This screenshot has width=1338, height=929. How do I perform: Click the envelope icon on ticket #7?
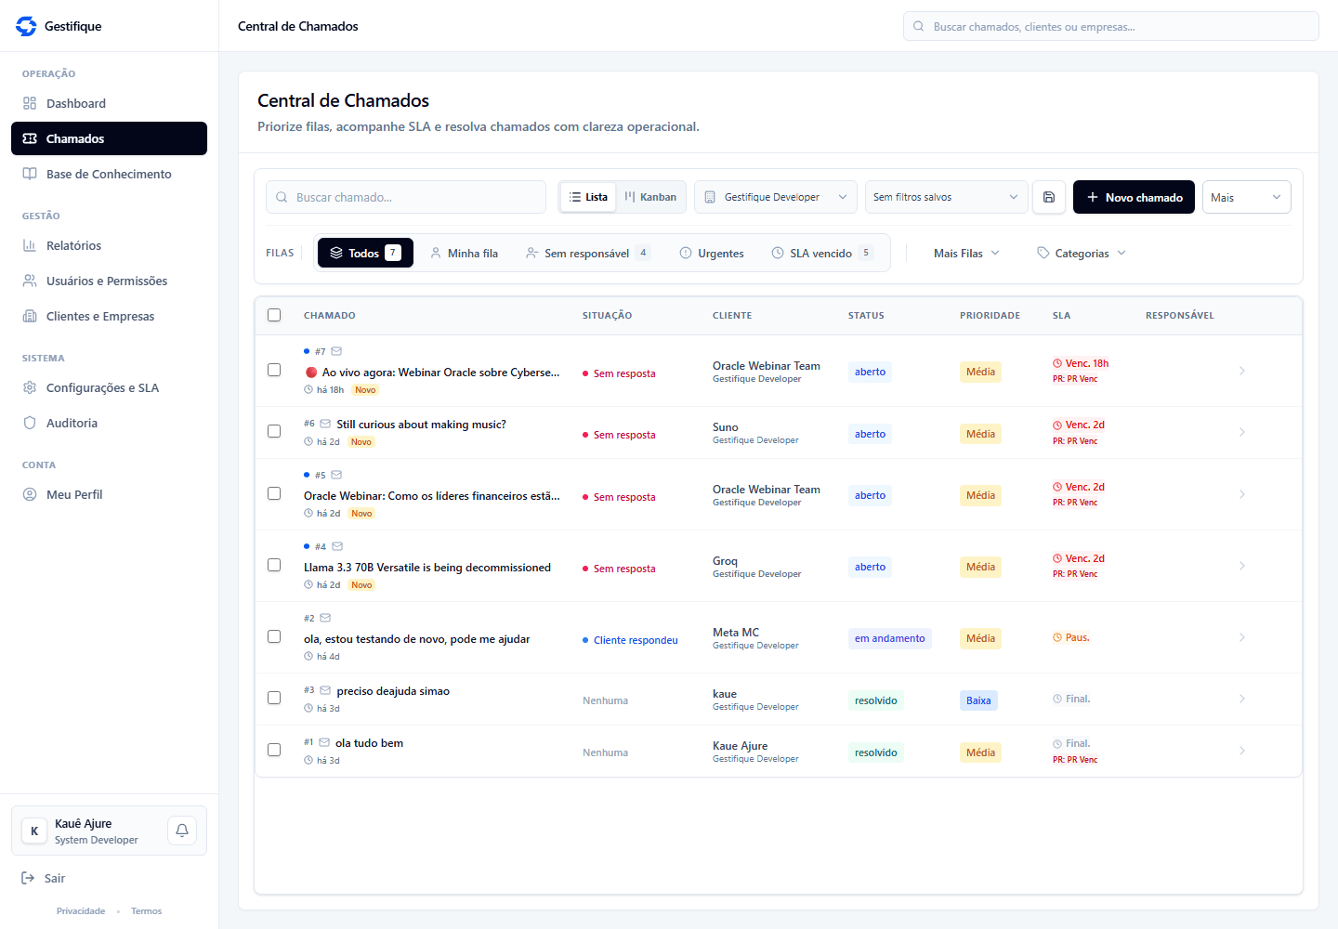[336, 351]
